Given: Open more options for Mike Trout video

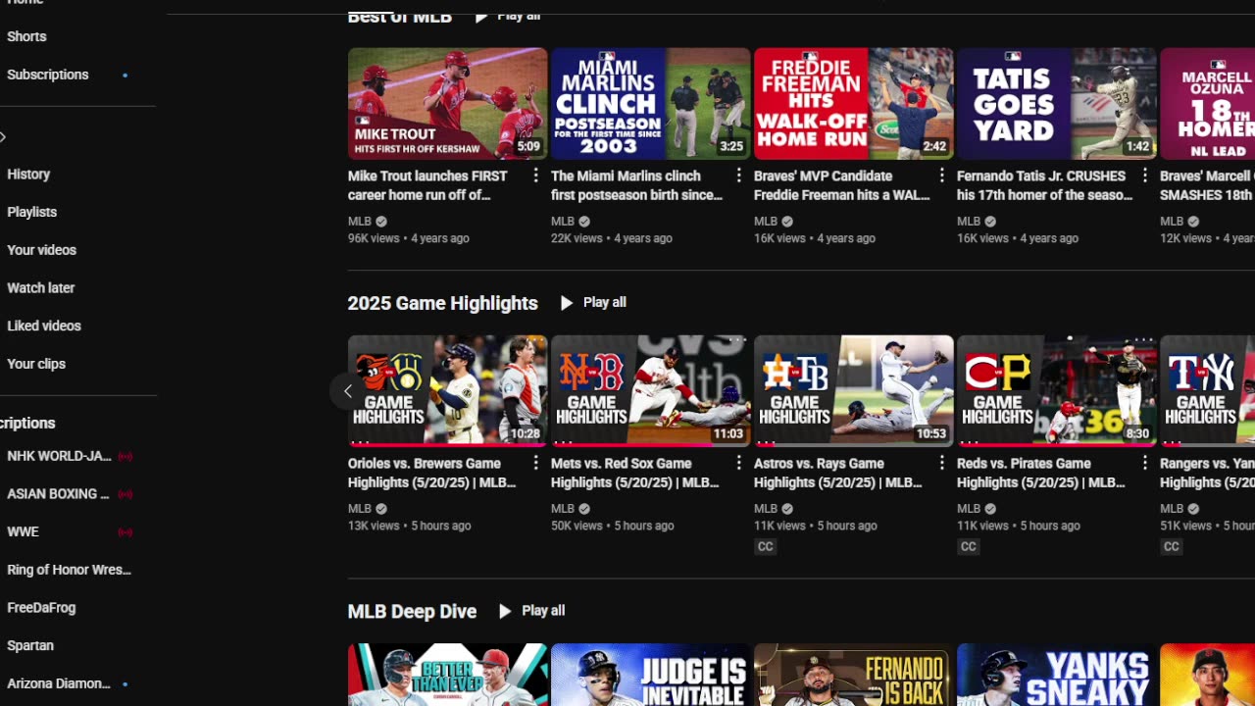Looking at the screenshot, I should pos(535,176).
